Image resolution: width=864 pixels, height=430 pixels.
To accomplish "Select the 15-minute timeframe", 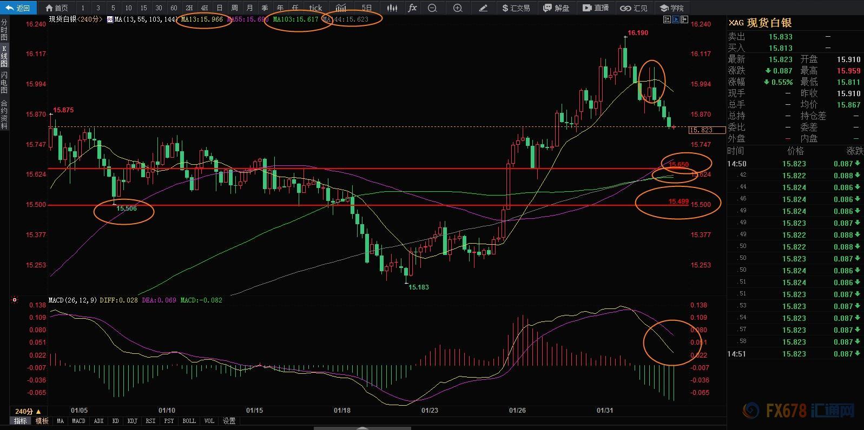I will 143,8.
